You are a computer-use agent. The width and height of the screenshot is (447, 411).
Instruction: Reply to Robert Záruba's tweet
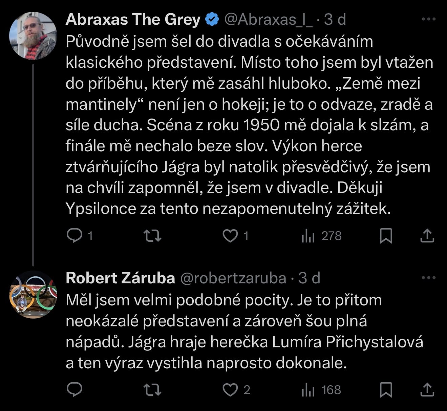click(x=74, y=390)
